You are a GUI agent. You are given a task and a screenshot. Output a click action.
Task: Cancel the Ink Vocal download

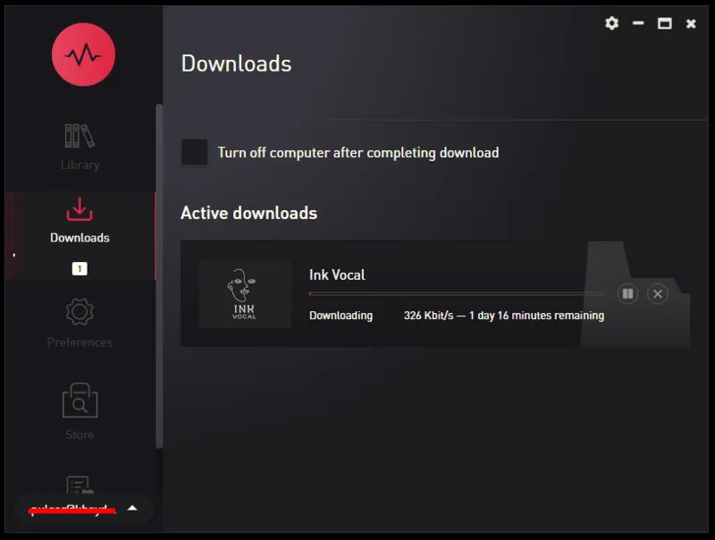click(658, 294)
